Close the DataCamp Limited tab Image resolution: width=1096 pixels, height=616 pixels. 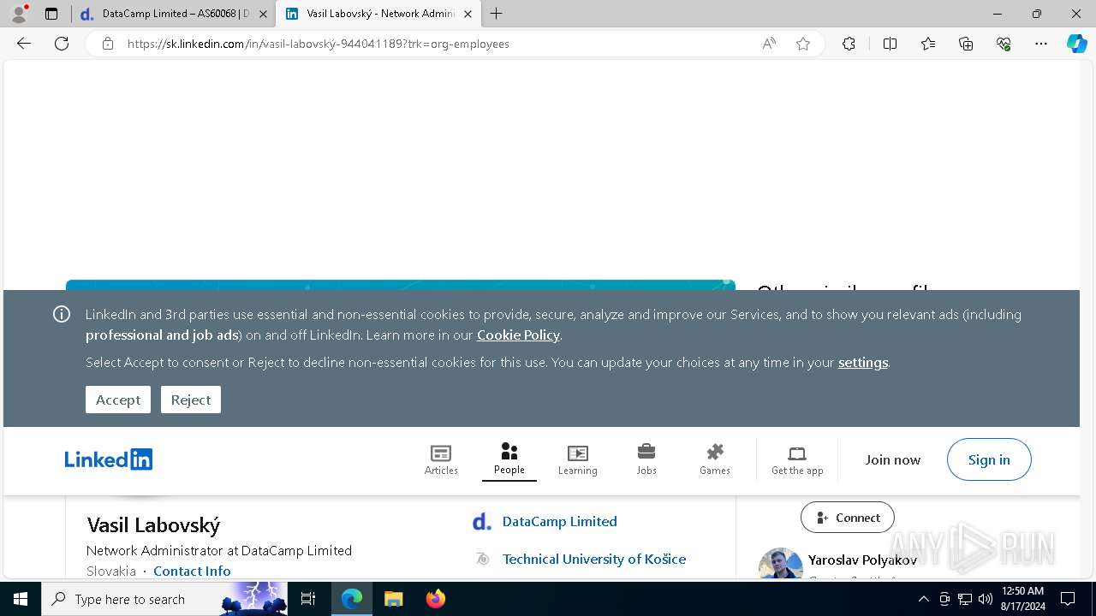click(263, 14)
